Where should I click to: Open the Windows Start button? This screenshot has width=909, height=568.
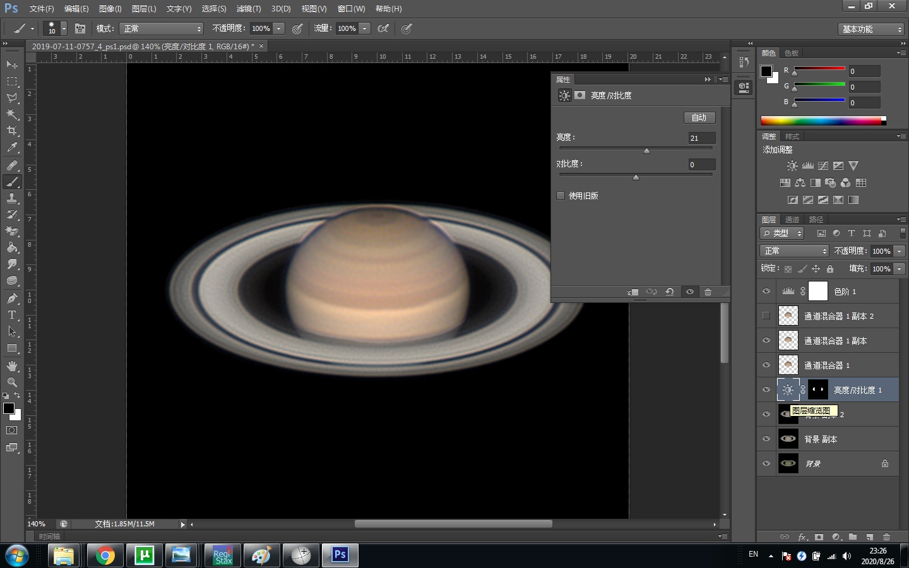16,555
